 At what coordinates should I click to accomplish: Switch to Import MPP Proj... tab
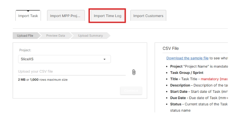pyautogui.click(x=66, y=15)
